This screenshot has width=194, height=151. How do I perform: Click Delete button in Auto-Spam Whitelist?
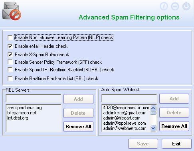[174, 113]
